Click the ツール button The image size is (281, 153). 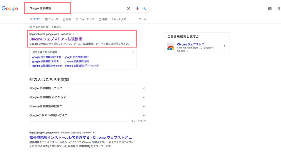point(142,19)
